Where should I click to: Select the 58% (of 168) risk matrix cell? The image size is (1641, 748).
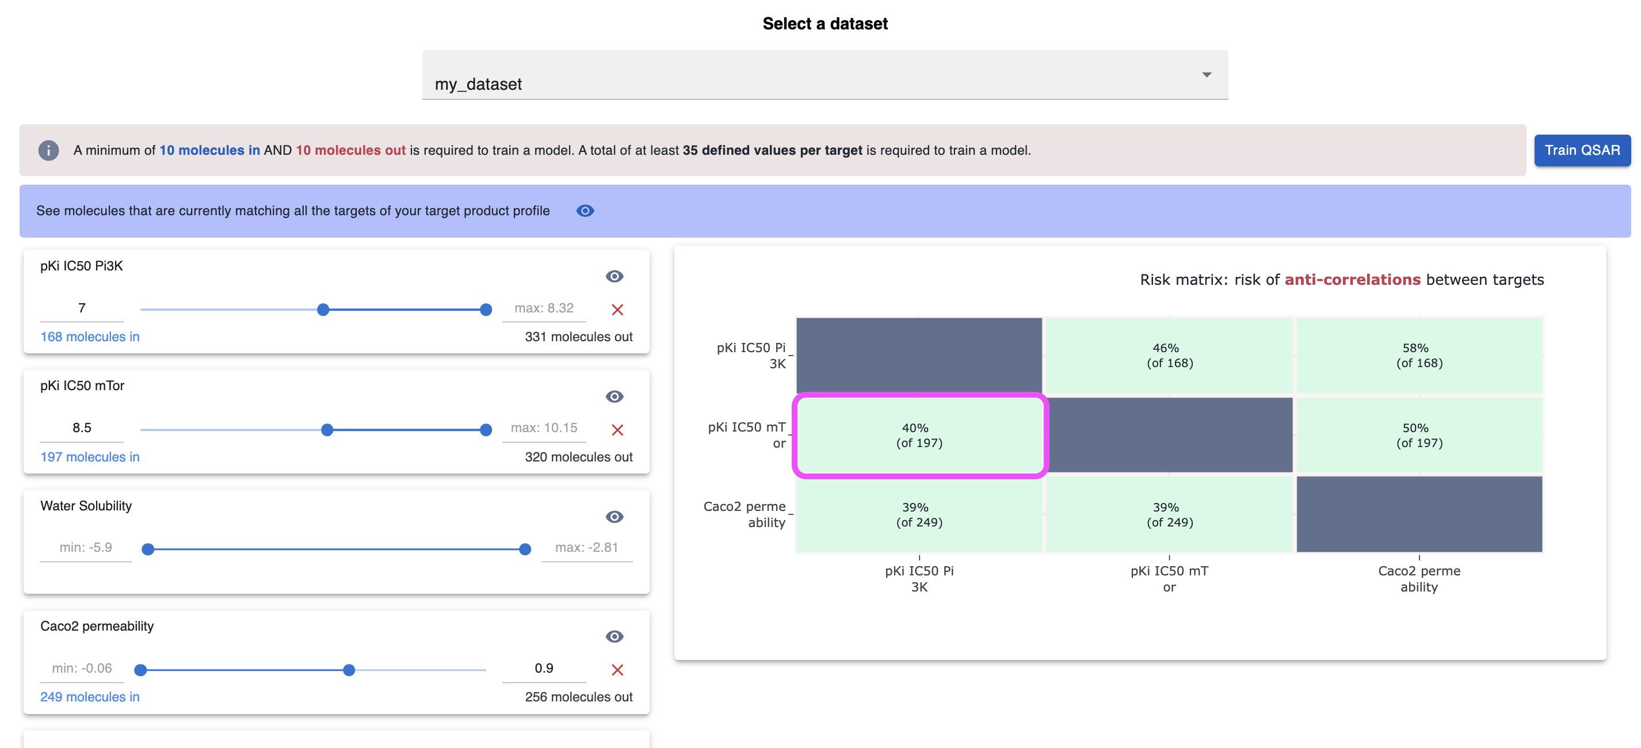(1419, 356)
